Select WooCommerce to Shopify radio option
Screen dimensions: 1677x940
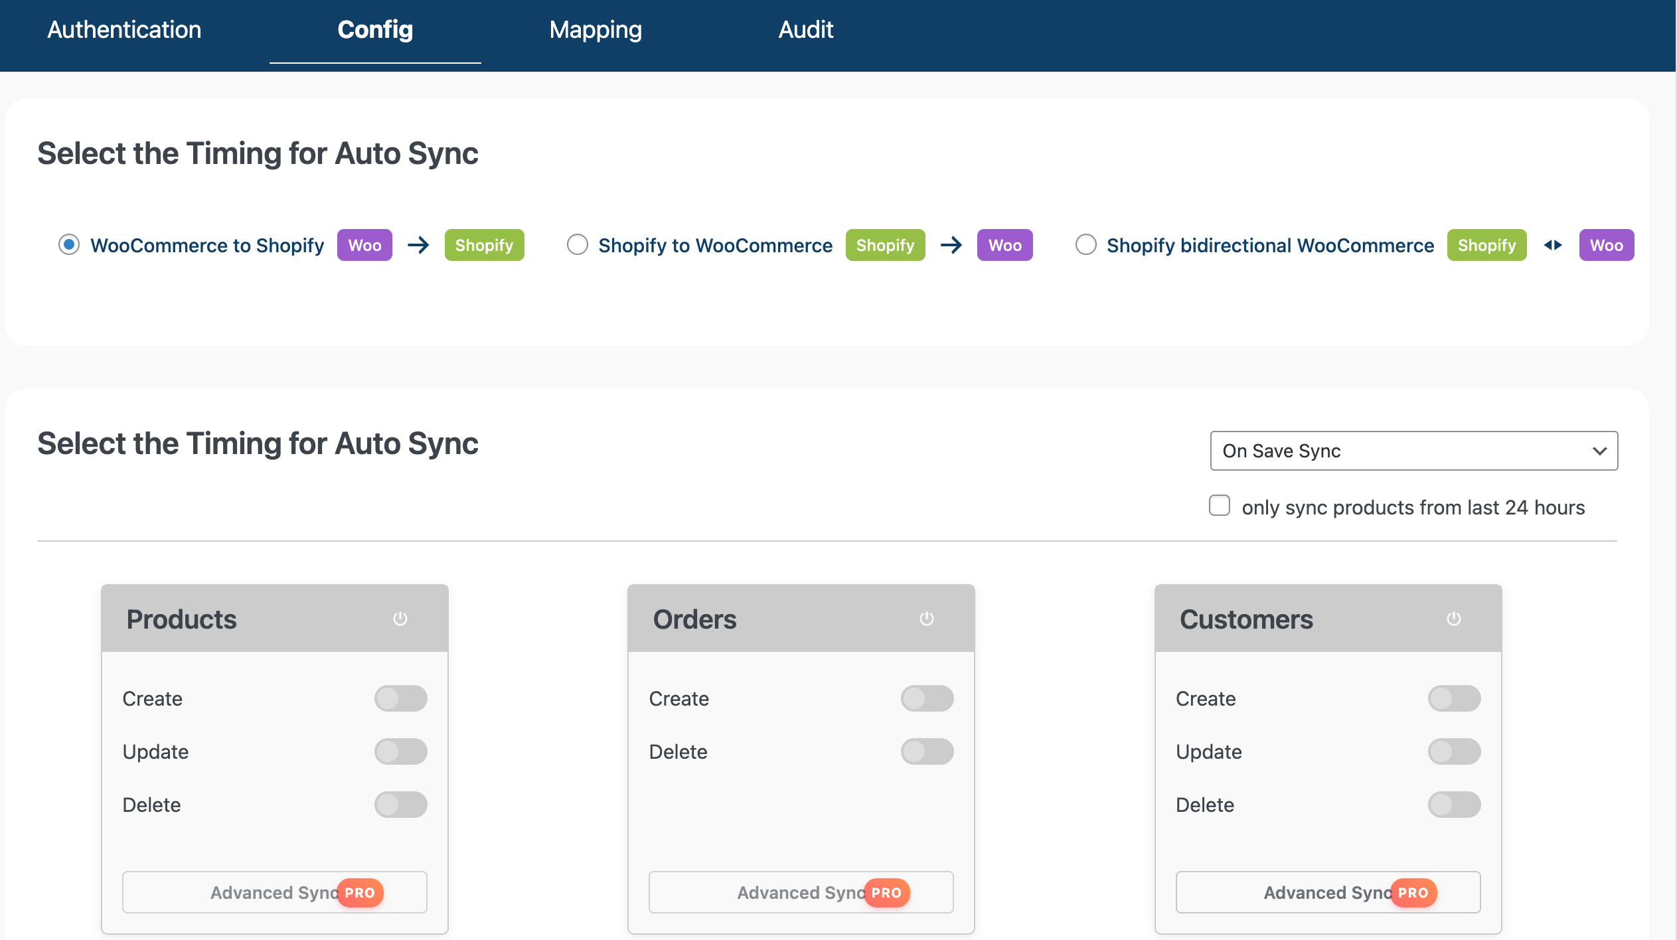69,245
